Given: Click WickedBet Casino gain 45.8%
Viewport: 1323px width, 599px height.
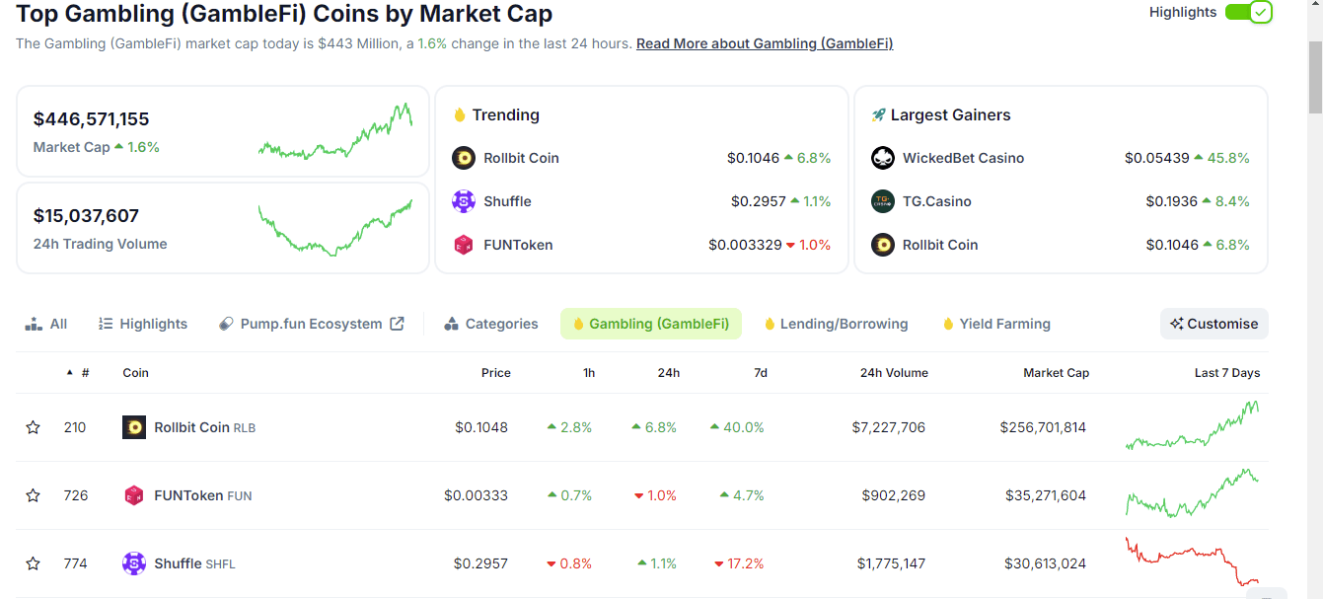Looking at the screenshot, I should point(1221,158).
